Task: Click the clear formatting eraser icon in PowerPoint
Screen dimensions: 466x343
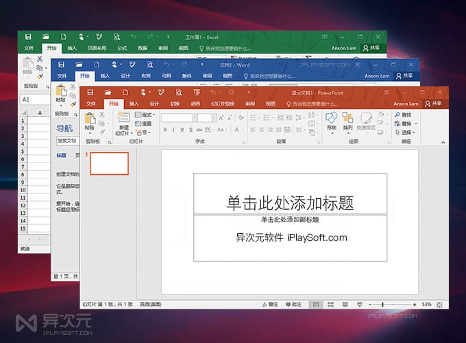Action: pyautogui.click(x=241, y=118)
